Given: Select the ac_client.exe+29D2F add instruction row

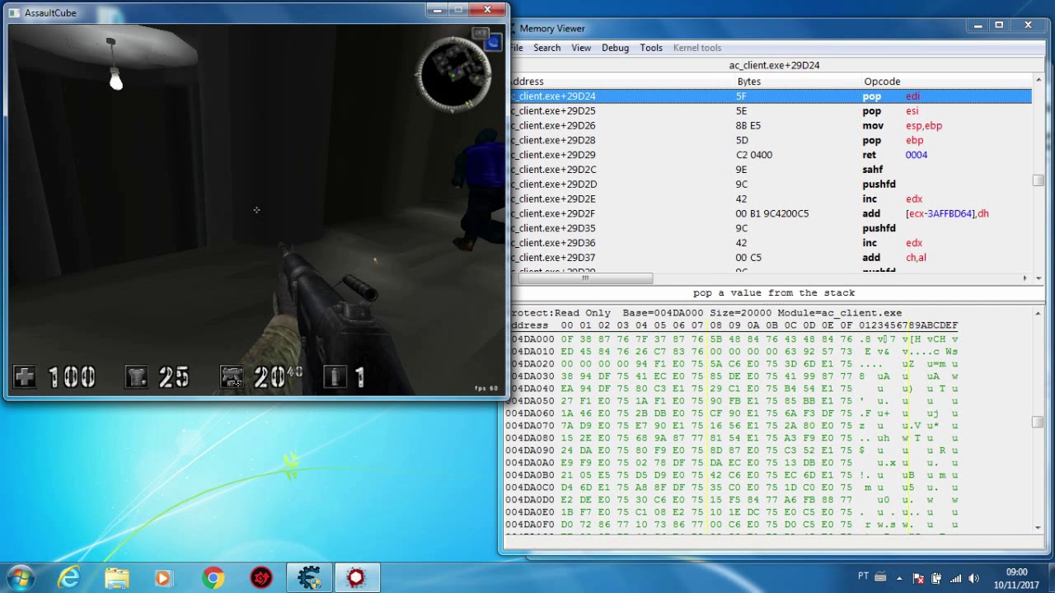Looking at the screenshot, I should (770, 214).
